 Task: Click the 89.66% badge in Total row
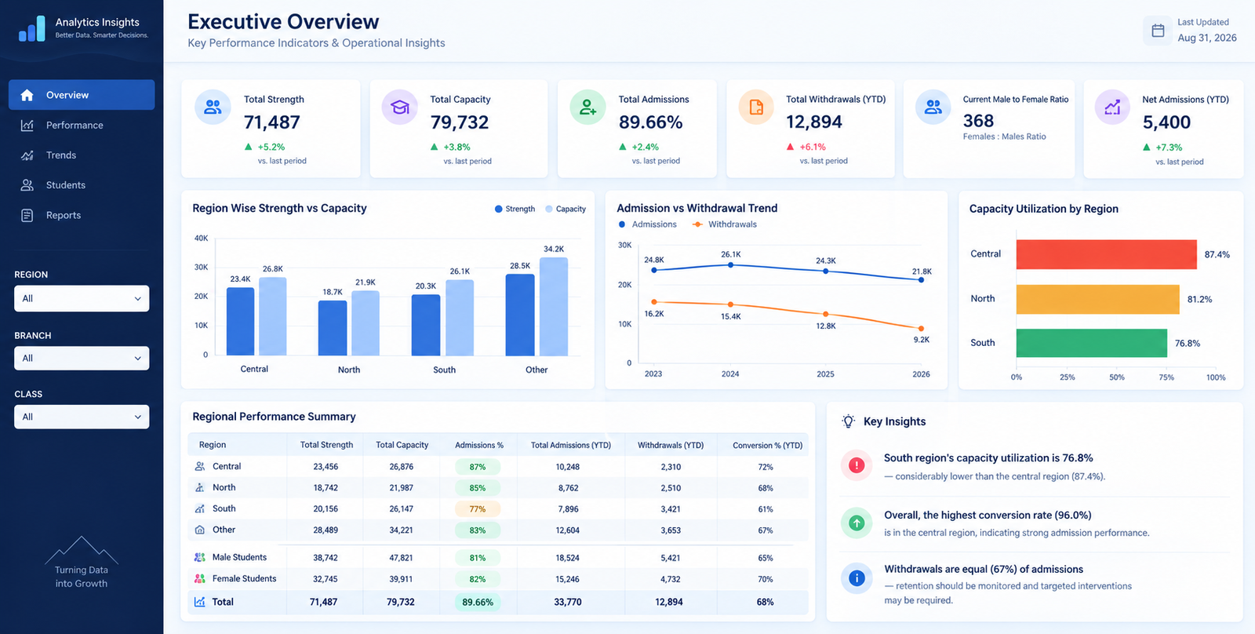coord(478,602)
